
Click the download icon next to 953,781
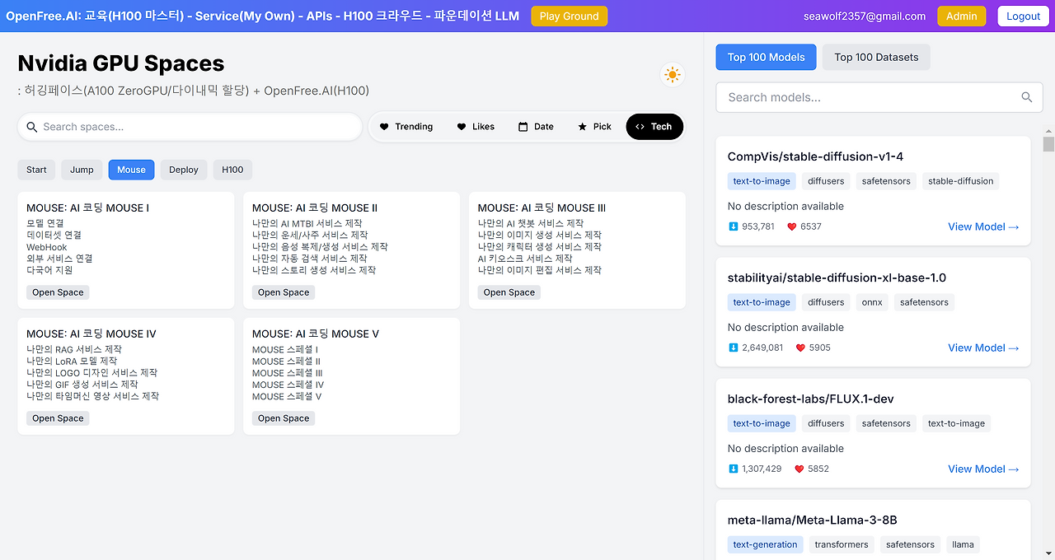pos(734,226)
